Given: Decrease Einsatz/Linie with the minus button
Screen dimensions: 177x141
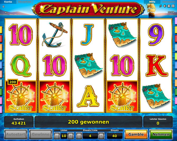Looking at the screenshot, I should pos(79,136).
